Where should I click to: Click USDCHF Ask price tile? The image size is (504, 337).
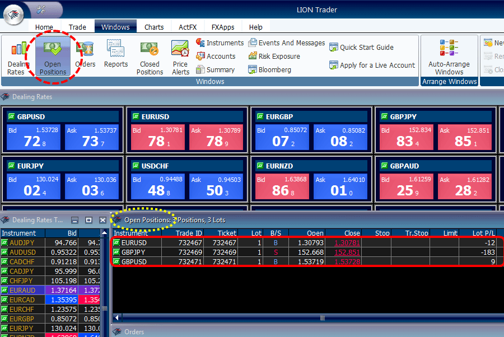(216, 186)
